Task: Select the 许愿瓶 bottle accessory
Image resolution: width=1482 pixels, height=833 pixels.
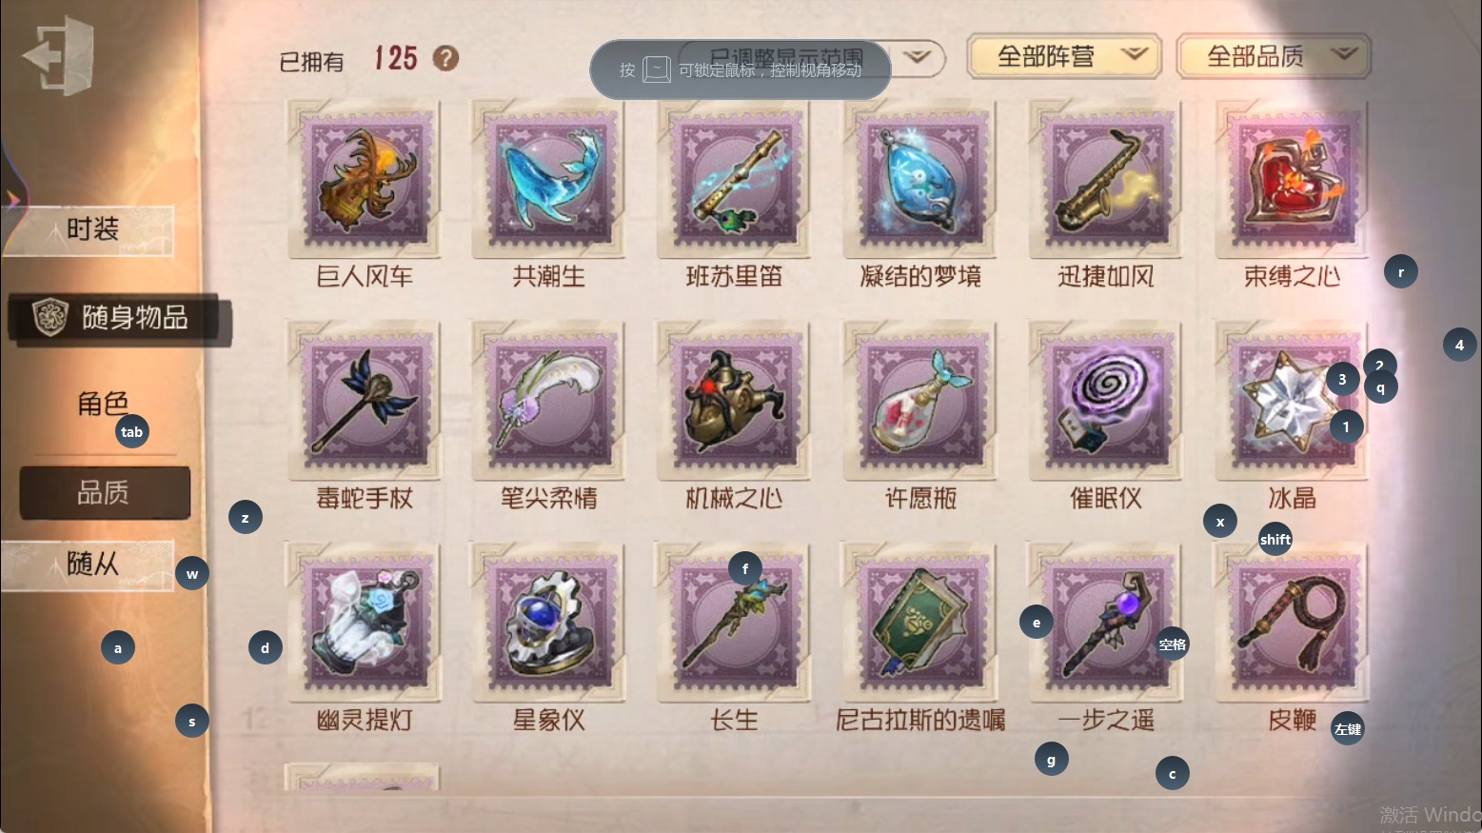Action: click(920, 401)
